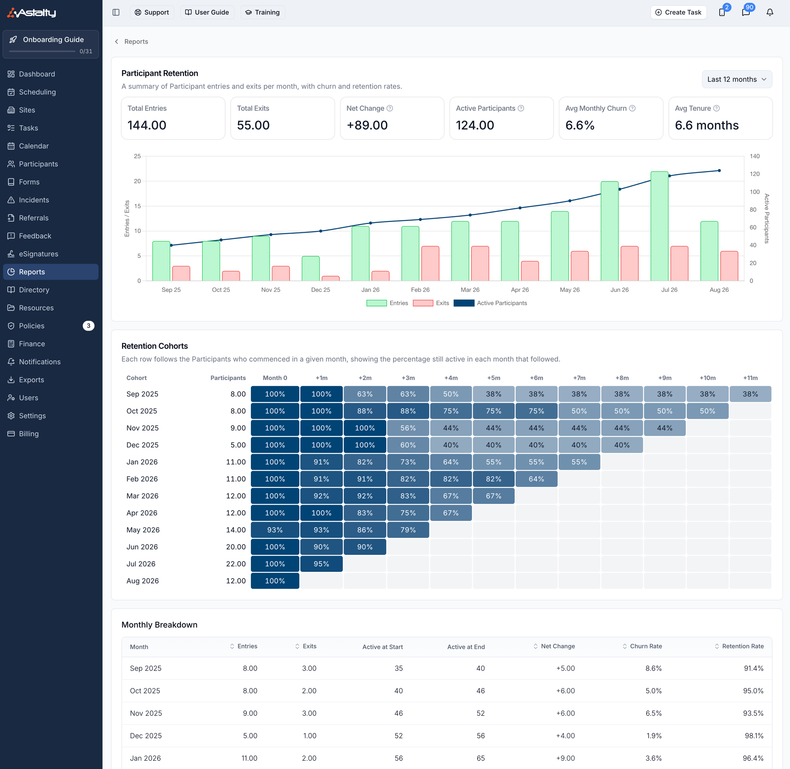Sort Monthly Breakdown by Churn Rate
The height and width of the screenshot is (769, 790).
tap(642, 646)
